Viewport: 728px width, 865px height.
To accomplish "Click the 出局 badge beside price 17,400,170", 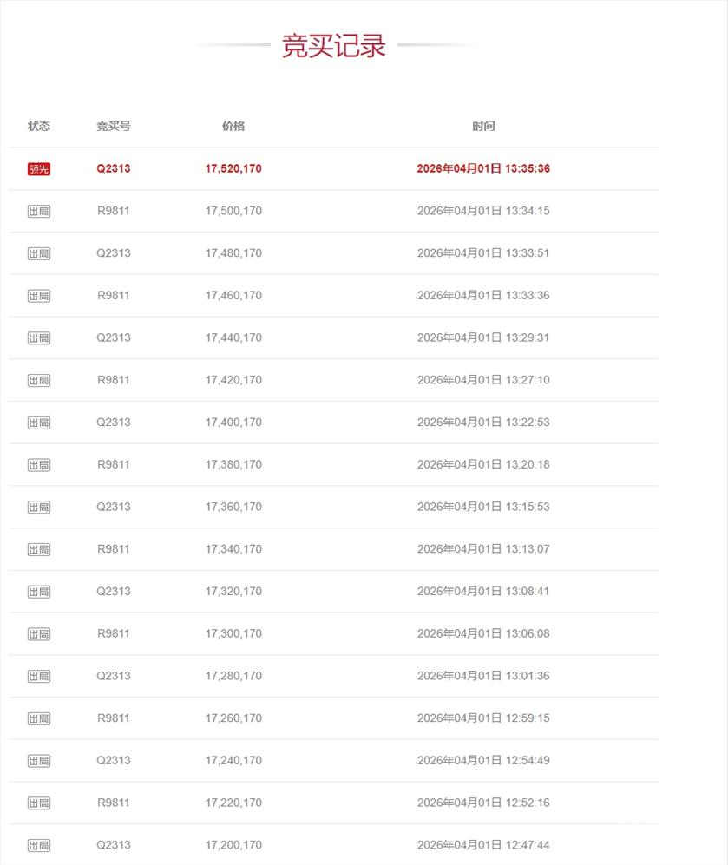I will tap(39, 423).
